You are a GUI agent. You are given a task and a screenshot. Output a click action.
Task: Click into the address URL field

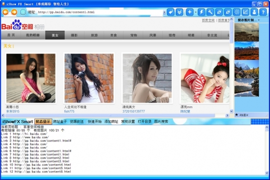pyautogui.click(x=100, y=12)
